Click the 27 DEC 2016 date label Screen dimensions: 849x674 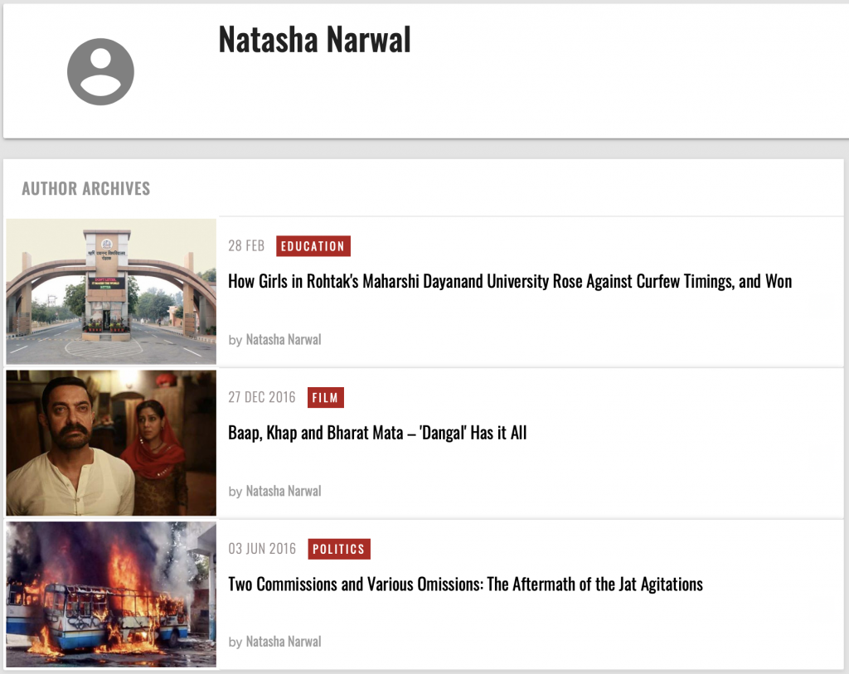click(x=261, y=397)
